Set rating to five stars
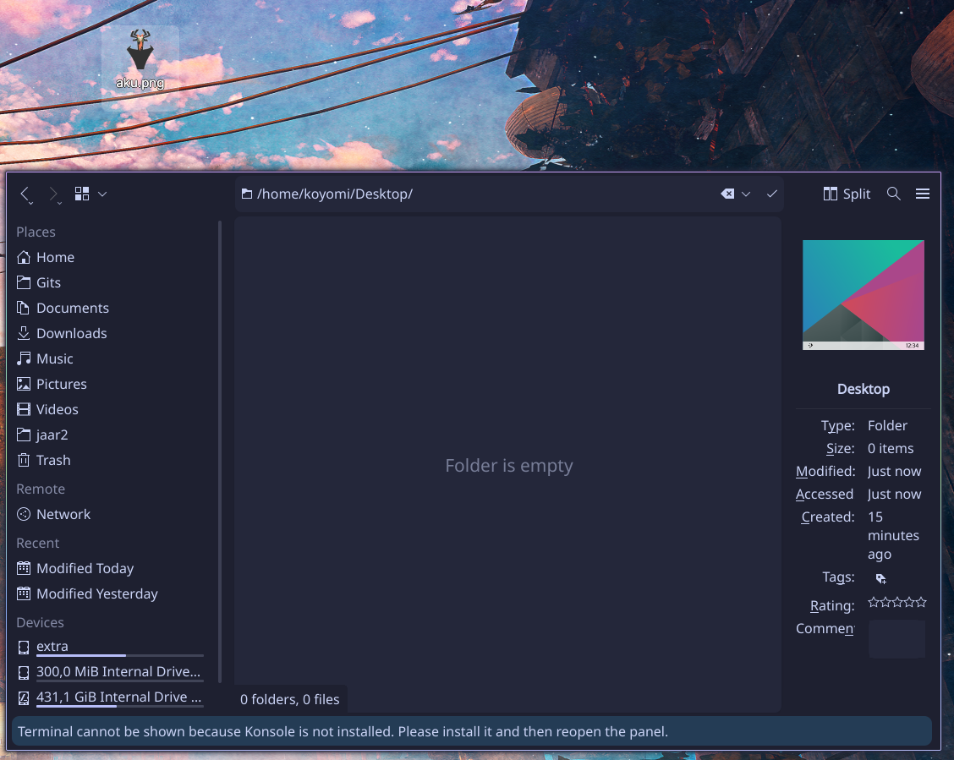 pos(921,603)
